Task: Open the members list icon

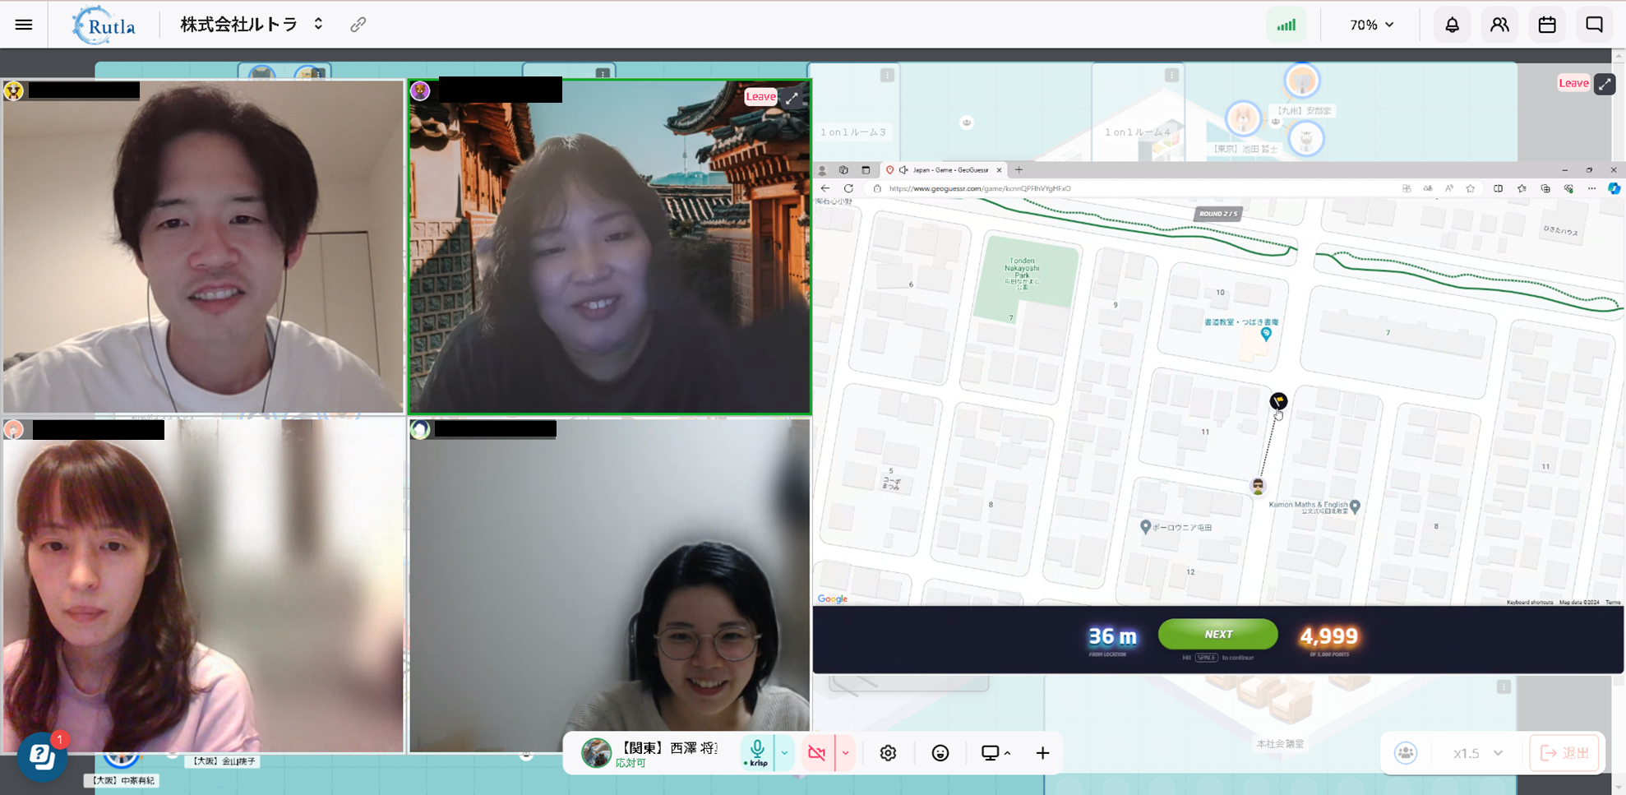Action: pos(1499,25)
